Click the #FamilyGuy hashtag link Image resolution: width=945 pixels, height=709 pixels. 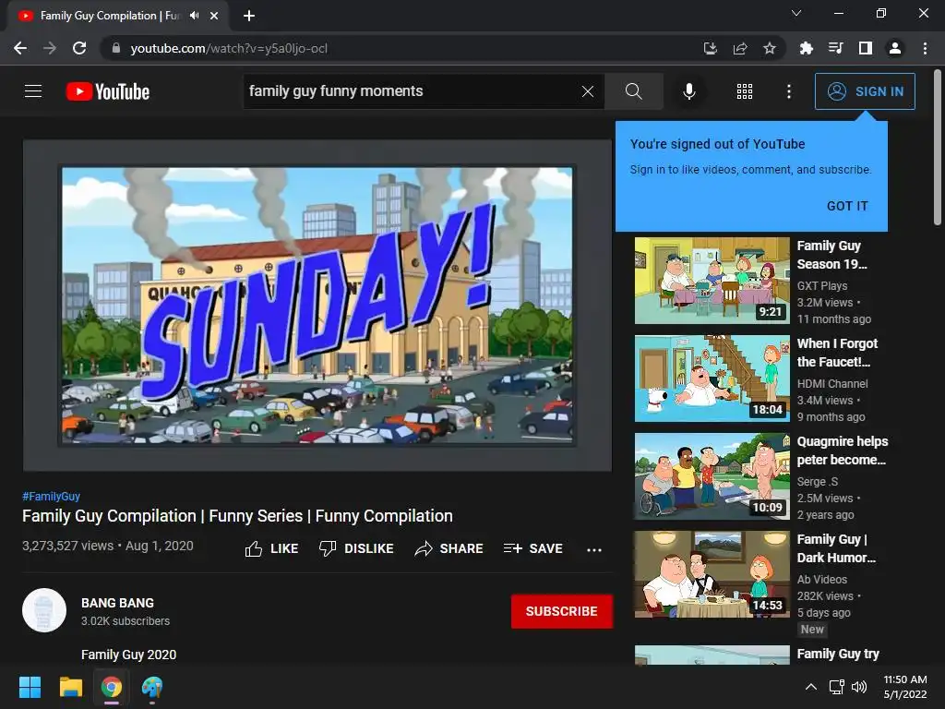[52, 496]
